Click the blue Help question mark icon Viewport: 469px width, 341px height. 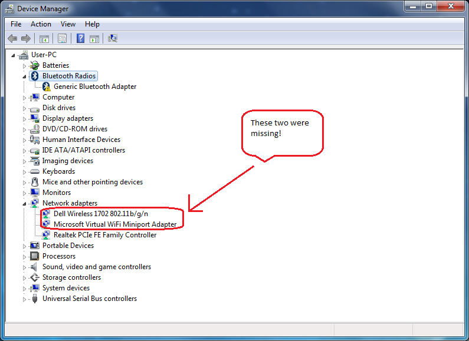[x=80, y=38]
